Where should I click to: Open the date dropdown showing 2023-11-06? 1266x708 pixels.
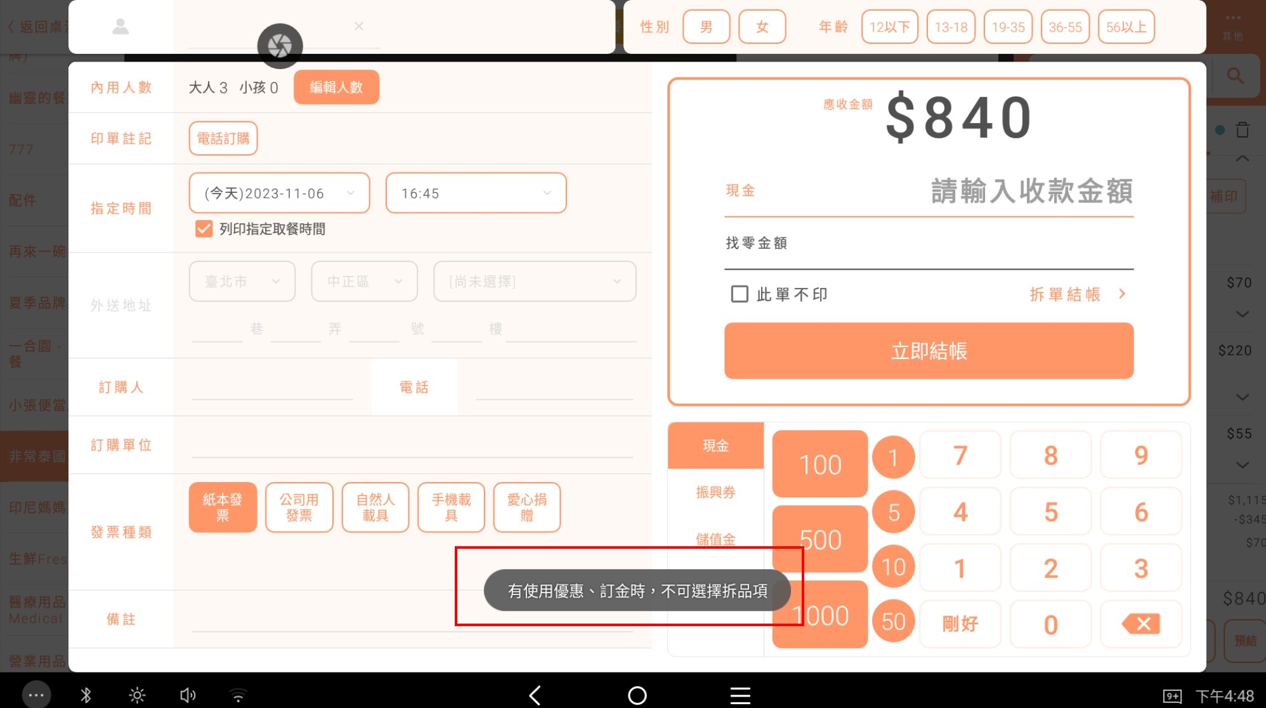[279, 193]
